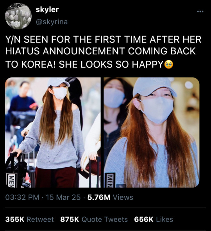The width and height of the screenshot is (211, 231).
Task: Click the Quote Tweets label text
Action: tap(105, 219)
